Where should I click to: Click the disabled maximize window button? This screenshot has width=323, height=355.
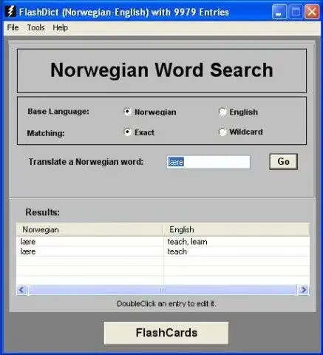click(296, 12)
